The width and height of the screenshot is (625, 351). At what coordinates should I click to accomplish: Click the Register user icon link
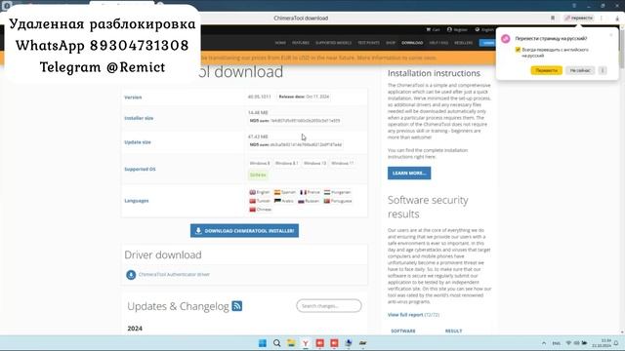click(x=457, y=29)
